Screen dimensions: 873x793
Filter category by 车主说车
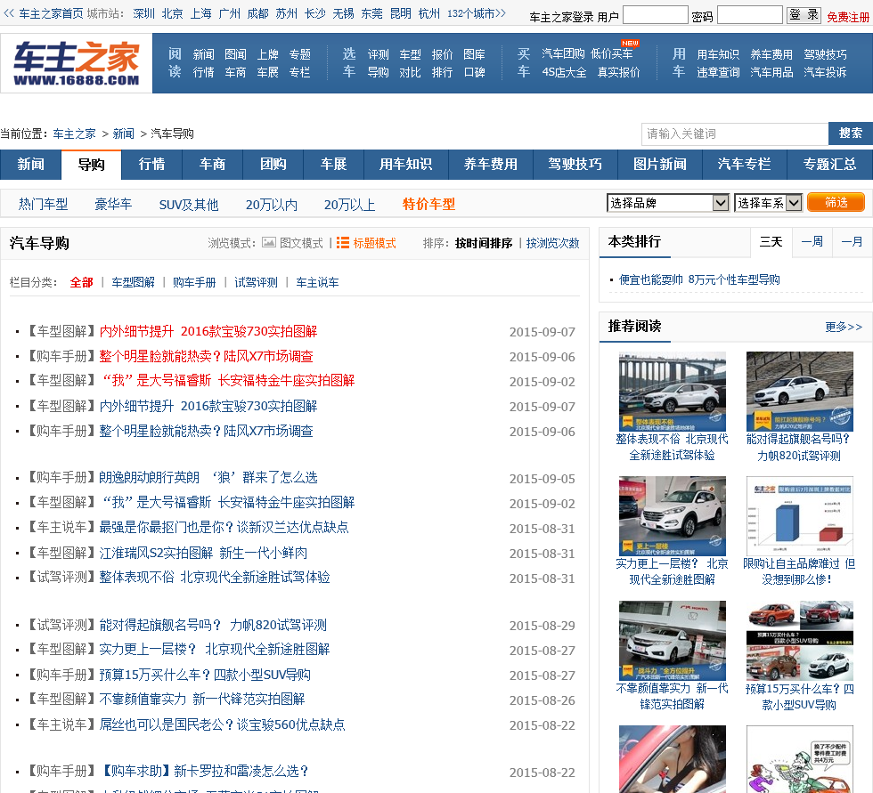click(317, 282)
